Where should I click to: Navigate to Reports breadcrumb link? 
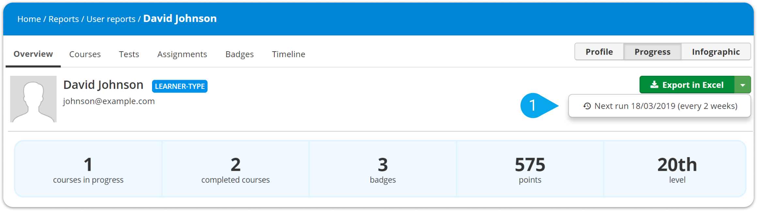pyautogui.click(x=64, y=19)
